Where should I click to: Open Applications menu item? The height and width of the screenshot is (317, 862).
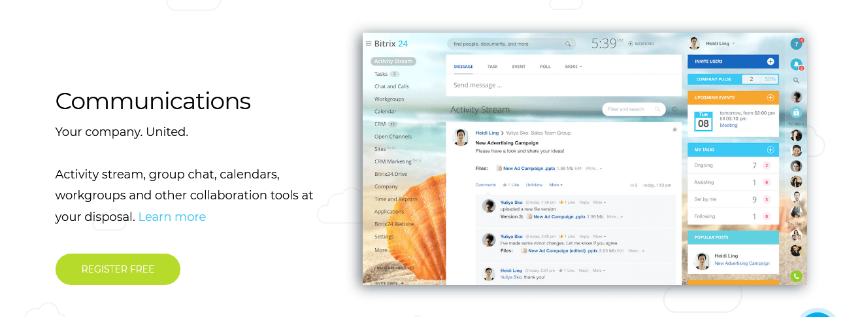point(389,212)
